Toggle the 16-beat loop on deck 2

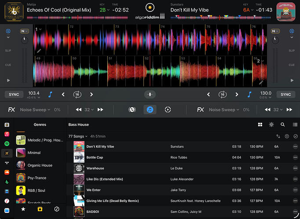[x=223, y=95]
